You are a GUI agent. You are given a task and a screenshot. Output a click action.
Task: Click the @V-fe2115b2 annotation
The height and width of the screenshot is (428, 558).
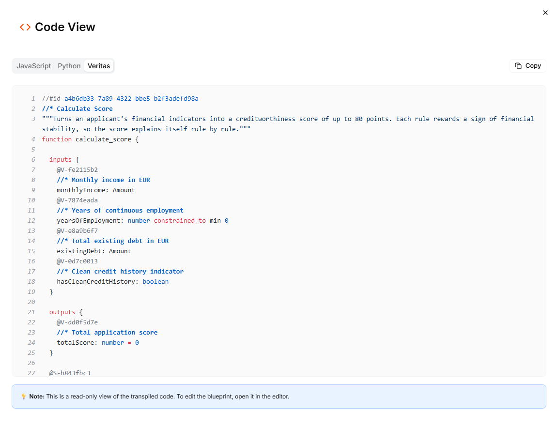click(x=77, y=170)
